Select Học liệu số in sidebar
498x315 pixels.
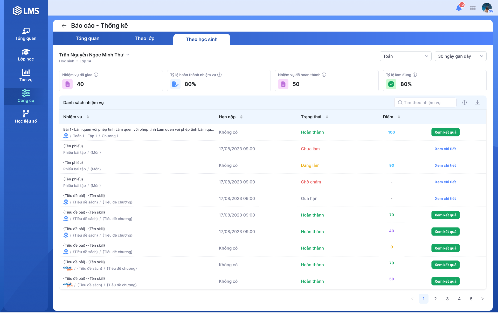click(26, 117)
